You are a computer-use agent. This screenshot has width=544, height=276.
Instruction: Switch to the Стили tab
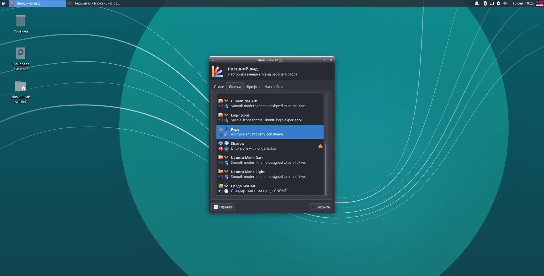coord(219,87)
